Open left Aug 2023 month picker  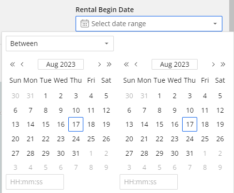pyautogui.click(x=61, y=64)
